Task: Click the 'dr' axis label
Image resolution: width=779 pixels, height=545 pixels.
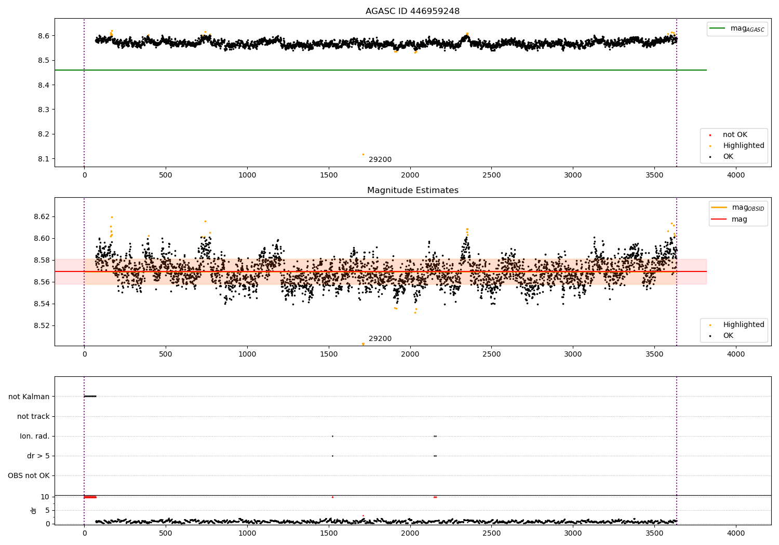Action: 34,510
